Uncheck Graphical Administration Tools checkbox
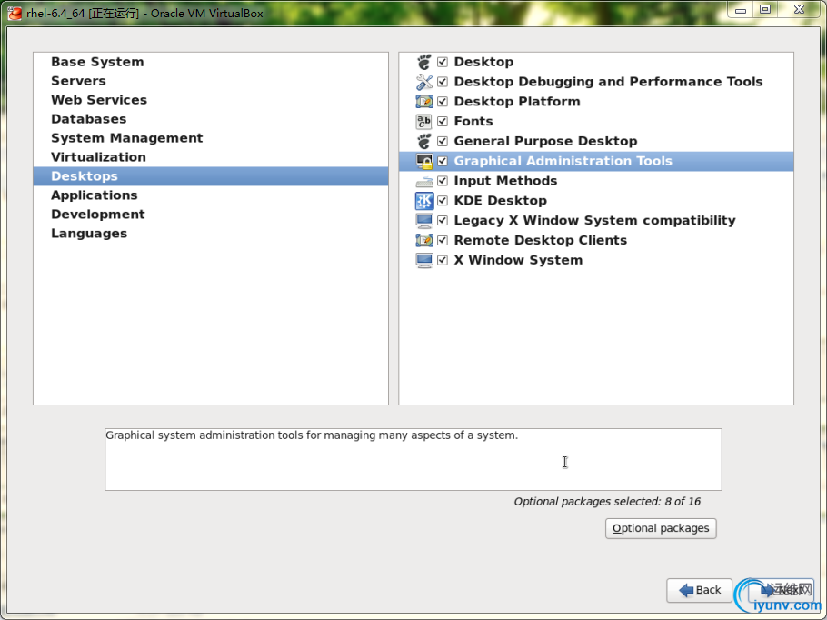 (x=443, y=161)
